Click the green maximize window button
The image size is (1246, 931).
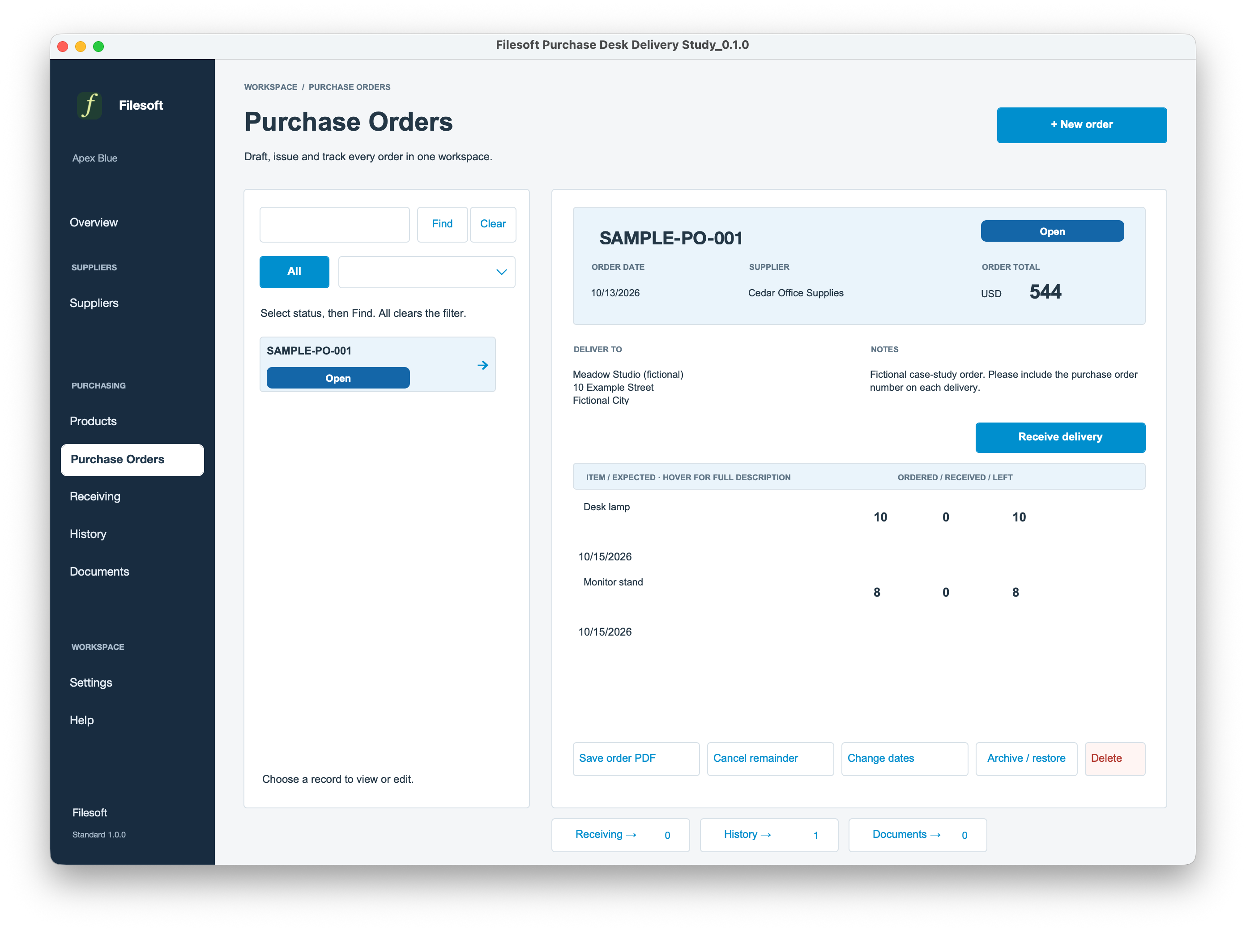98,46
